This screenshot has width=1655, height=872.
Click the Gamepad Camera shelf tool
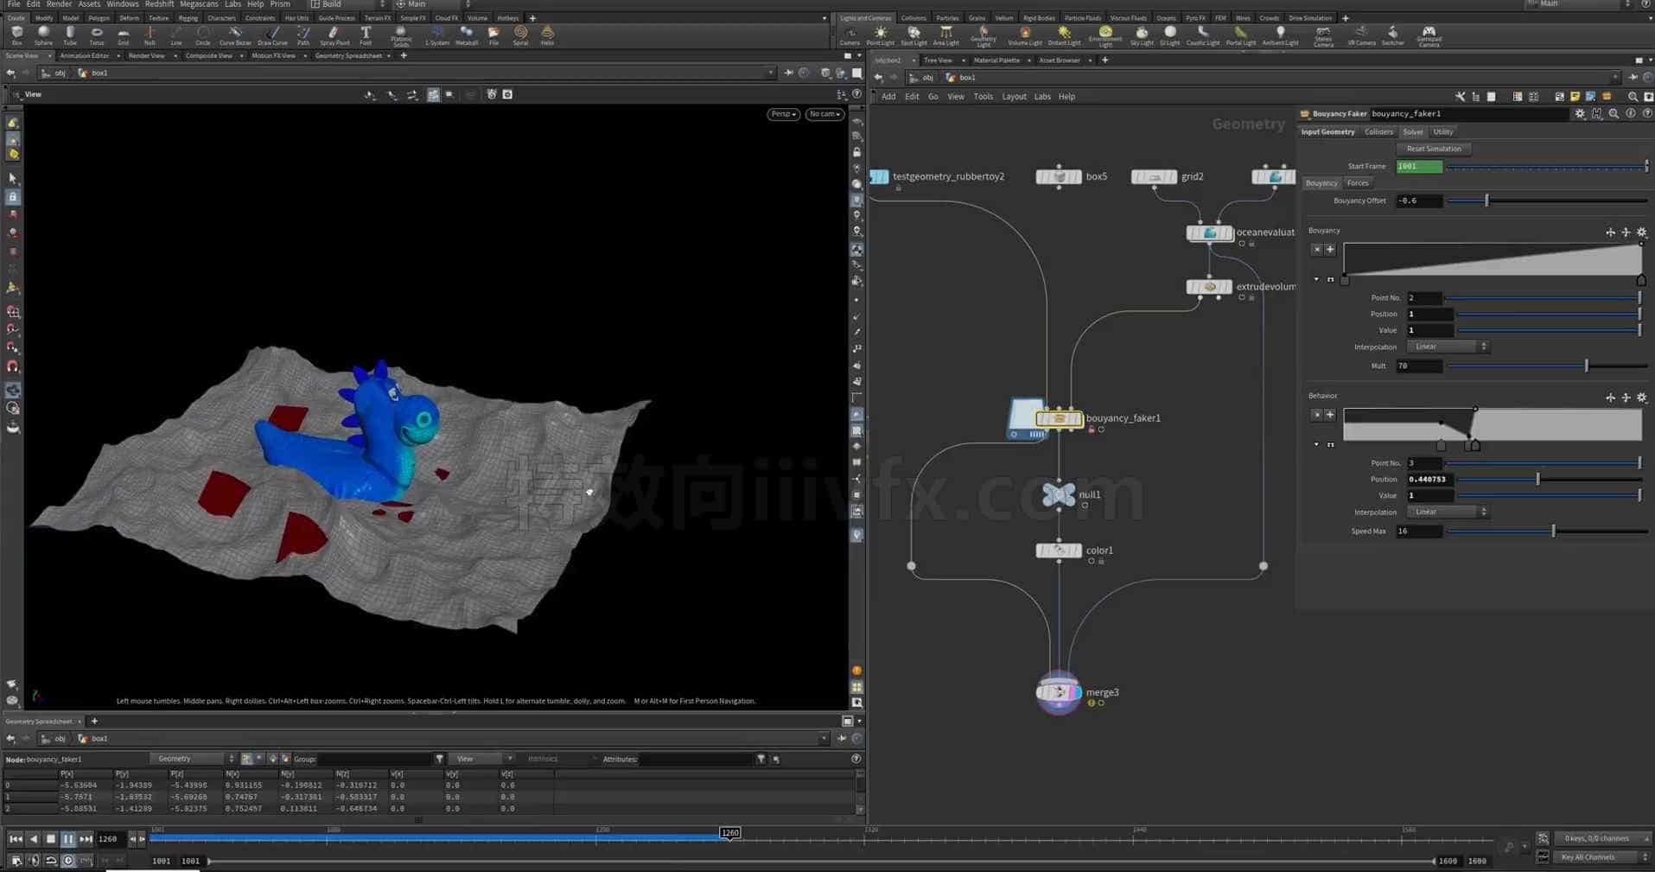pyautogui.click(x=1429, y=35)
